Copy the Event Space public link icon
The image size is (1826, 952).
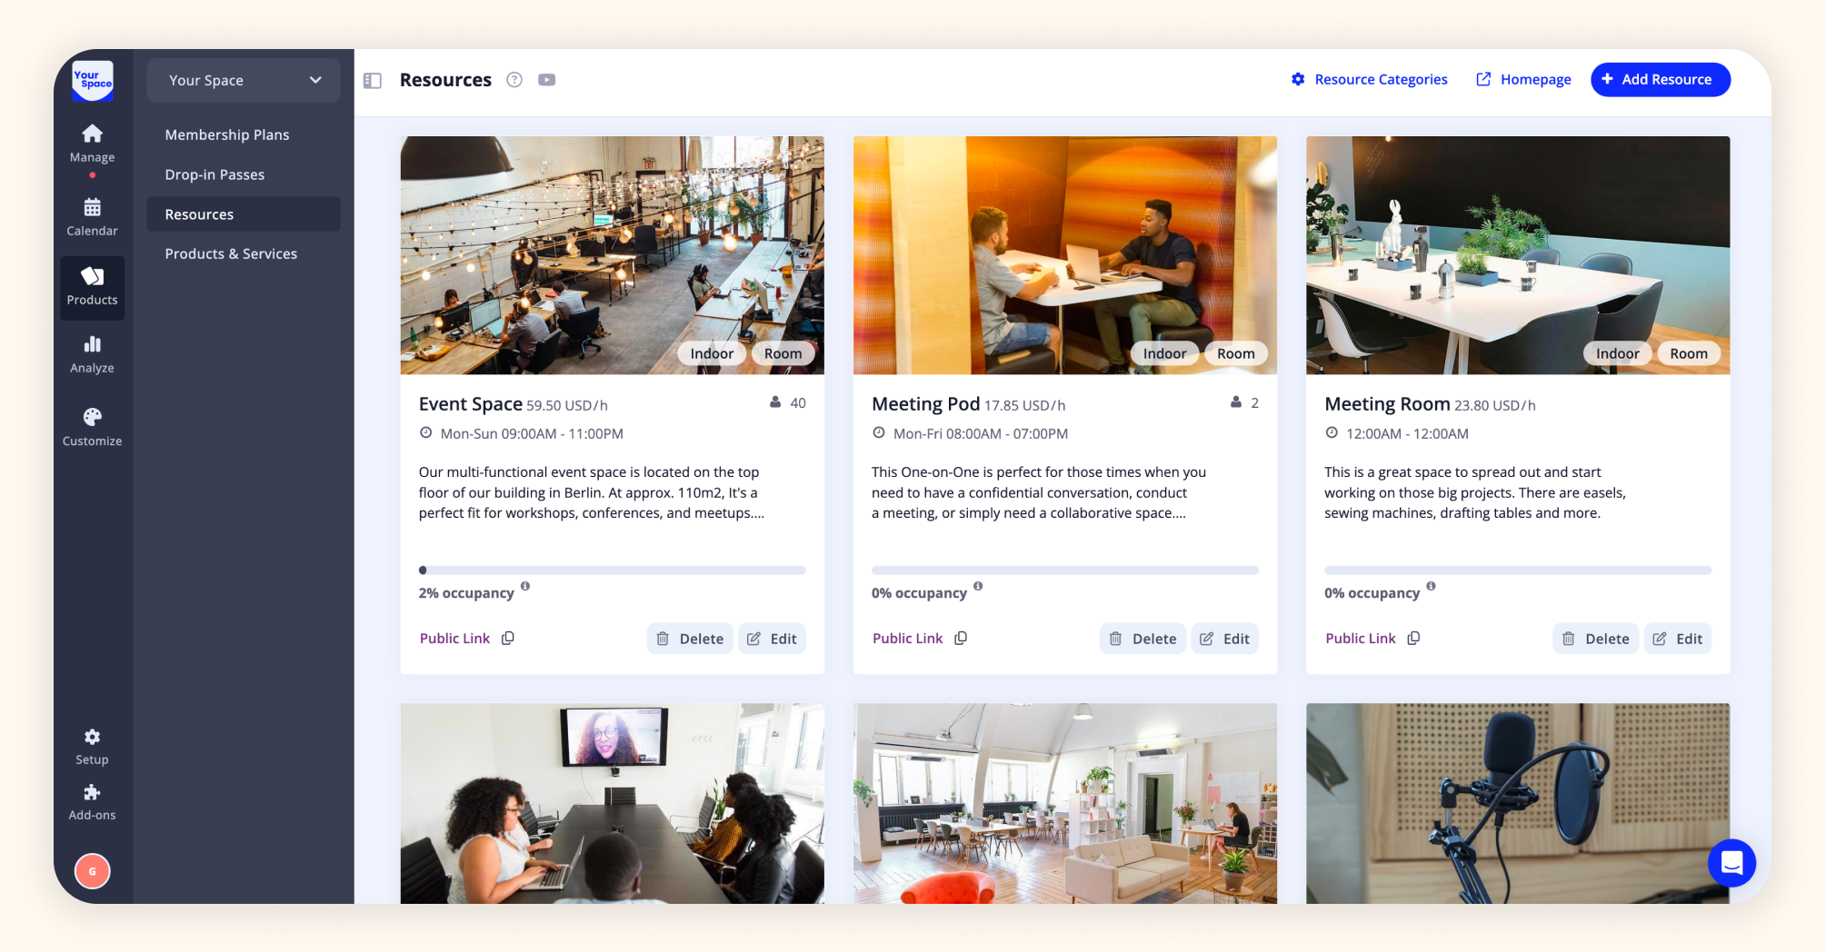pos(508,639)
